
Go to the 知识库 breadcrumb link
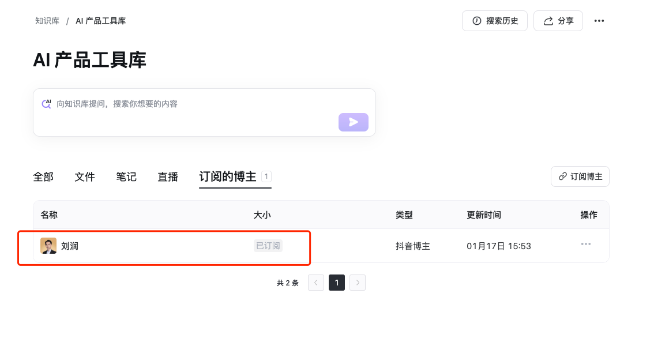(x=47, y=21)
